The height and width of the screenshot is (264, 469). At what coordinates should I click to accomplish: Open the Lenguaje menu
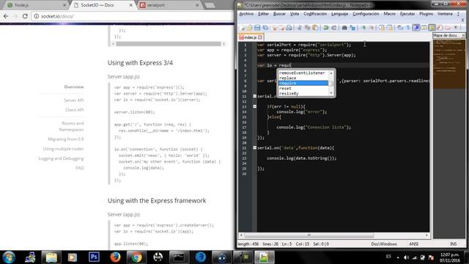pyautogui.click(x=339, y=14)
